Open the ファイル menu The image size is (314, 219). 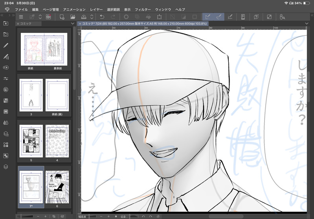click(22, 9)
